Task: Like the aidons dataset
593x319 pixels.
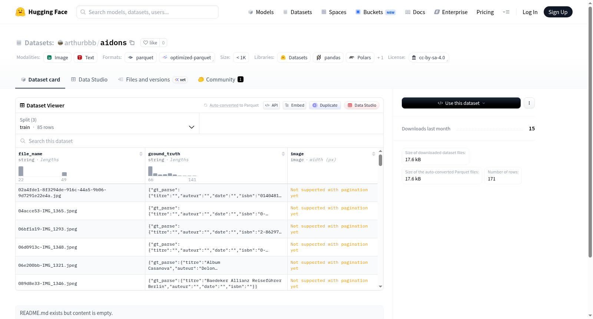Action: click(x=150, y=43)
